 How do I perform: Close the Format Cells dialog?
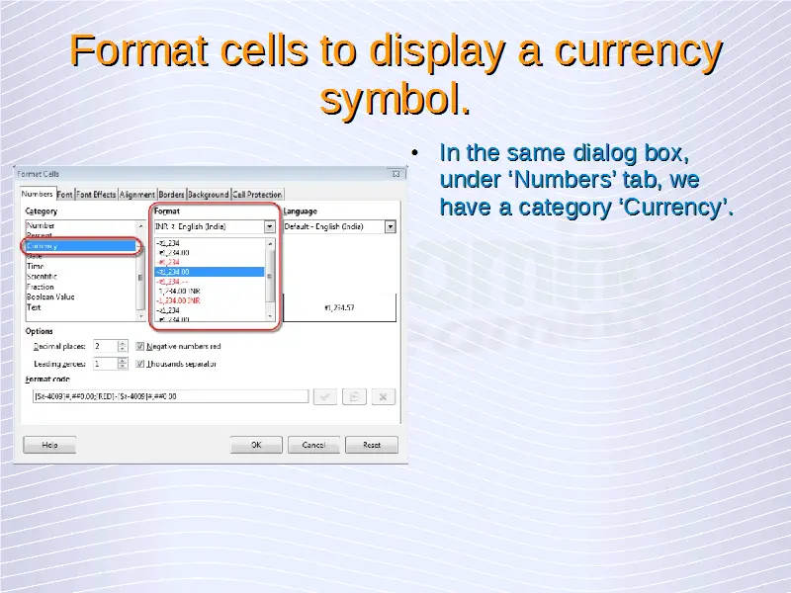[x=395, y=172]
